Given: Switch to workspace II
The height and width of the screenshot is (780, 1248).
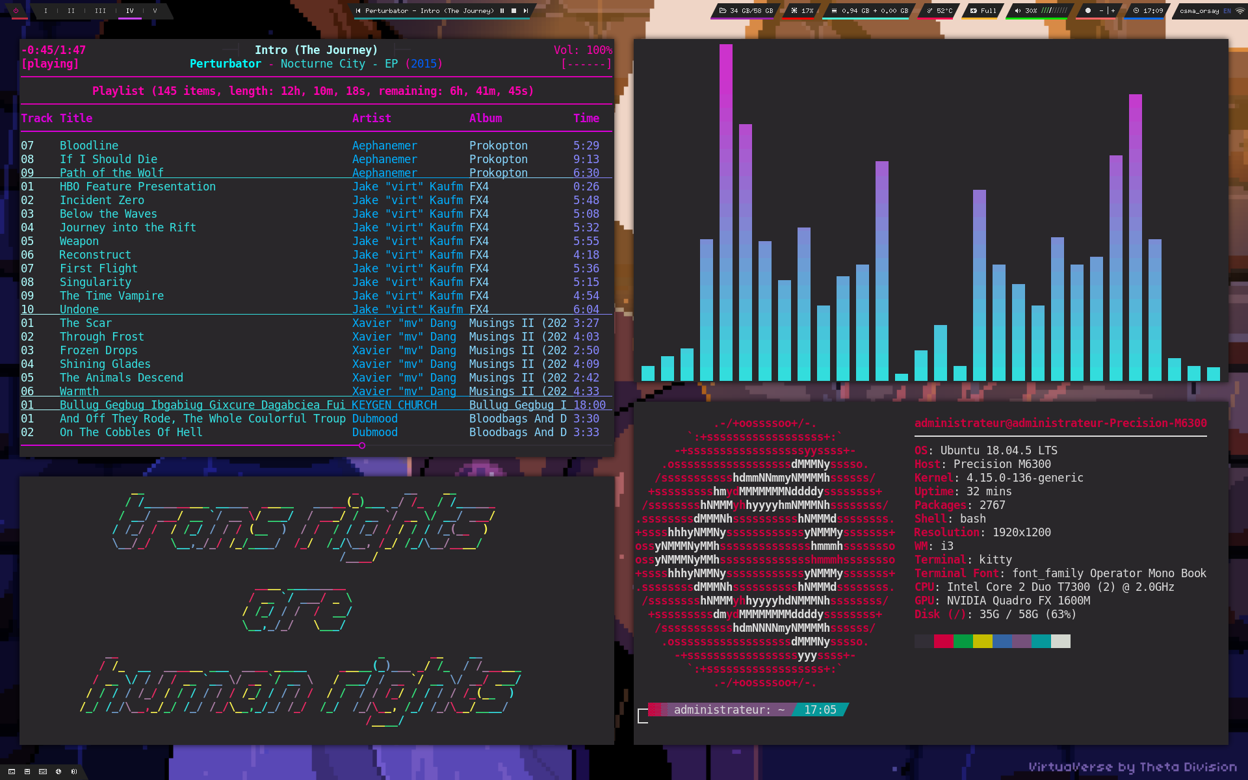Looking at the screenshot, I should tap(71, 10).
